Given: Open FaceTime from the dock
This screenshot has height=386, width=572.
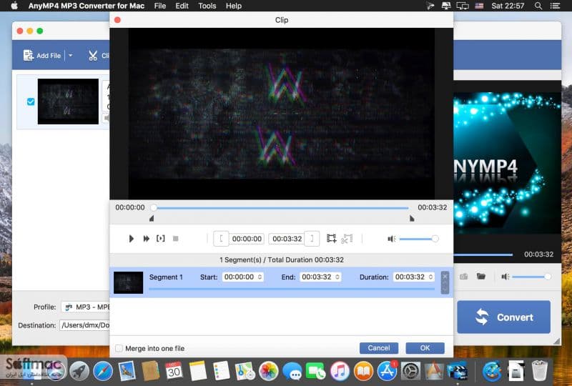Looking at the screenshot, I should click(x=315, y=372).
